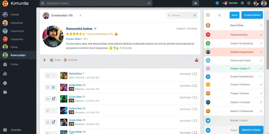Click the blue ring icon in the Goase Onon row
269x134 pixels.
(53, 87)
